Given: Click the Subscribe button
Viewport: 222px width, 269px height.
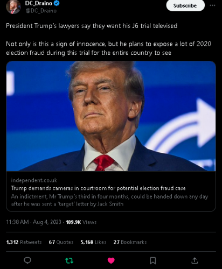Looking at the screenshot, I should [185, 5].
